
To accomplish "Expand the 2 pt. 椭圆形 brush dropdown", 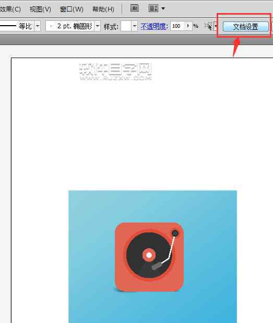I will click(x=98, y=26).
